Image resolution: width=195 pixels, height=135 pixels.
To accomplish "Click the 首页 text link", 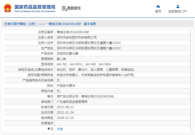I will pyautogui.click(x=158, y=11).
